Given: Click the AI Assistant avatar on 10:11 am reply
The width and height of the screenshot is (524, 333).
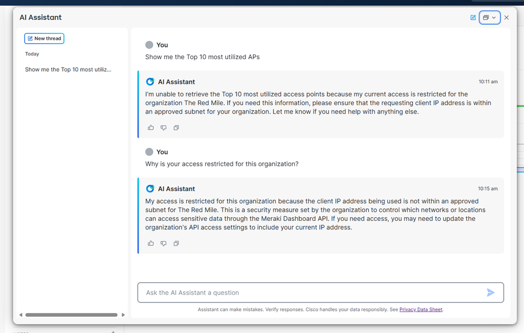Looking at the screenshot, I should coord(150,82).
